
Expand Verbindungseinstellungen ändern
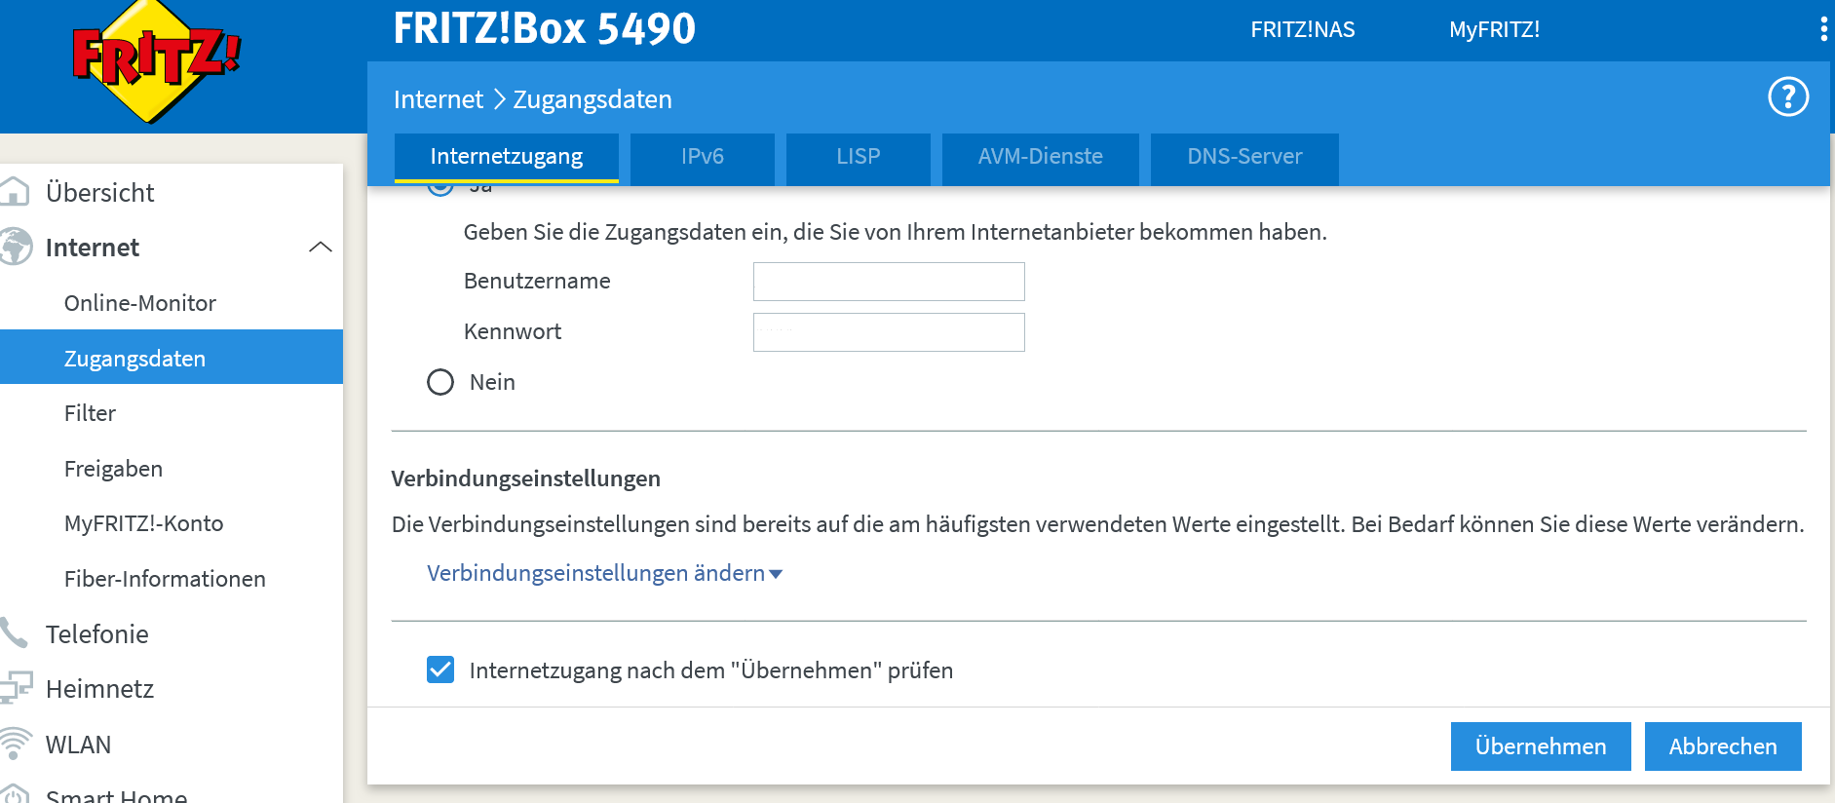tap(604, 573)
